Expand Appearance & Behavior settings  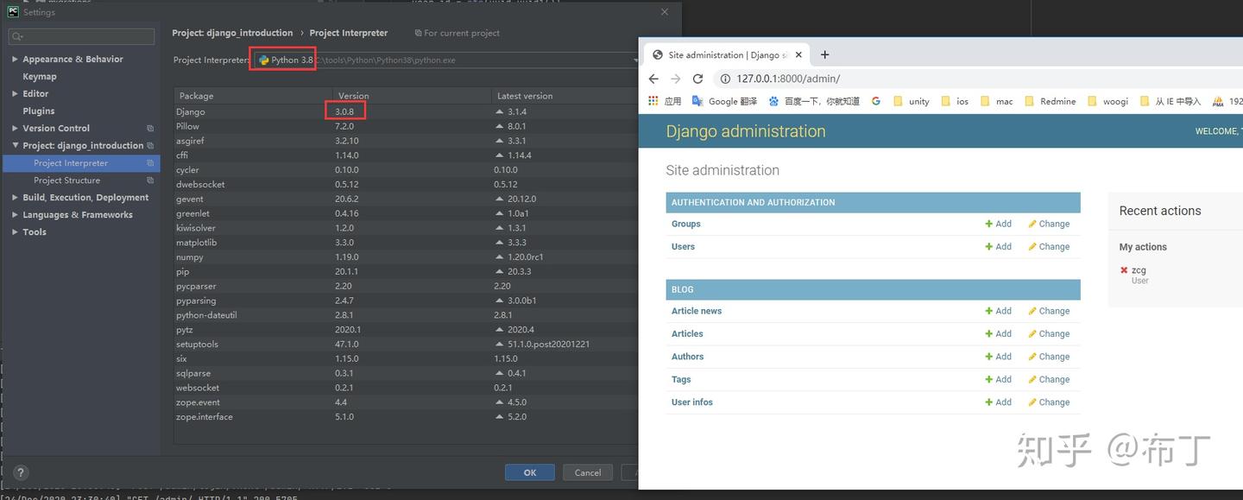[15, 59]
